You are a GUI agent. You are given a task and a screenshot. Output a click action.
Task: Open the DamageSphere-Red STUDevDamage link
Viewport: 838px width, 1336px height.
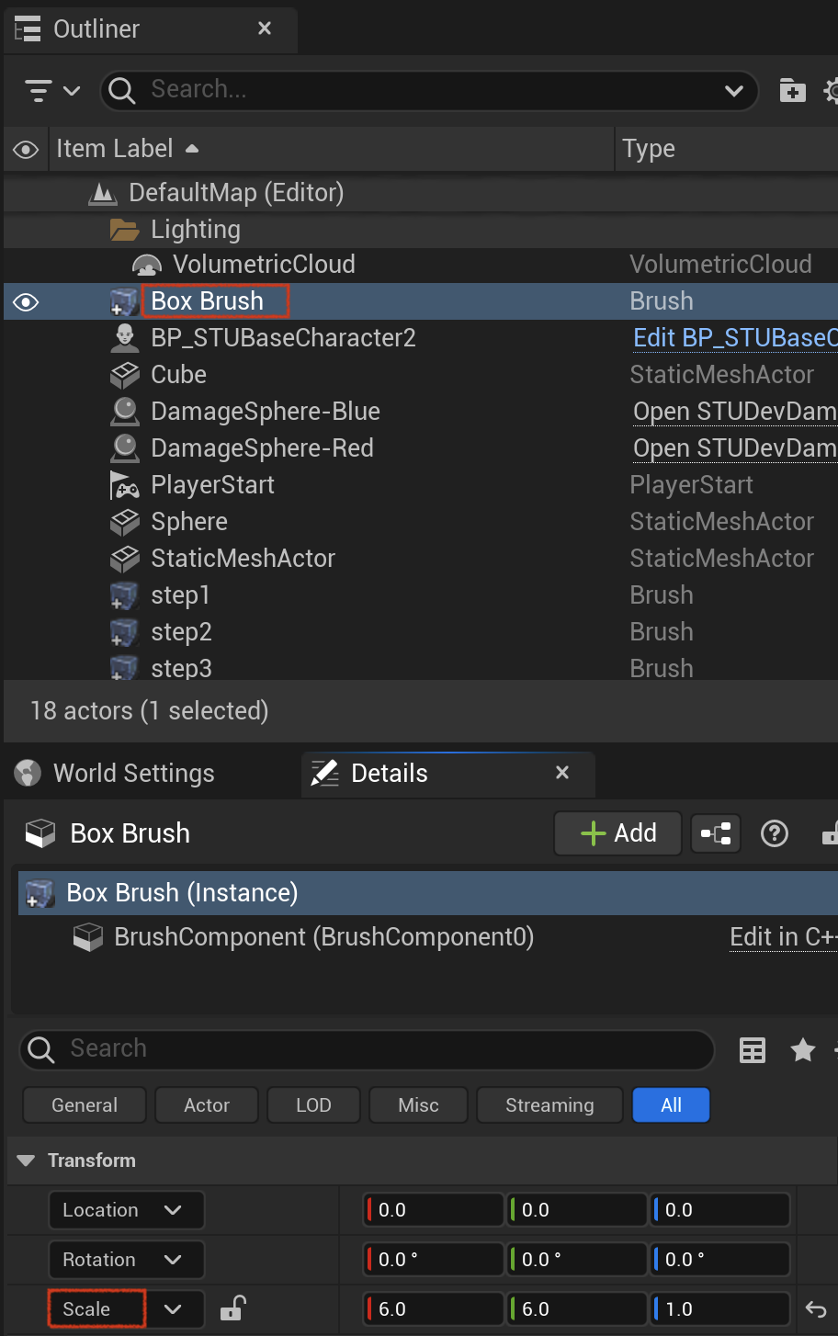[x=735, y=448]
